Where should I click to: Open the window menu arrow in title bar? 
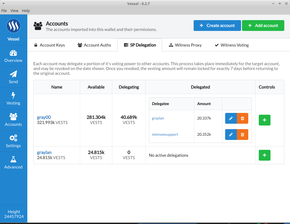[4, 4]
